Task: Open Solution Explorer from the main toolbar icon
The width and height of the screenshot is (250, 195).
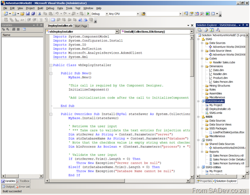Action: pyautogui.click(x=186, y=14)
